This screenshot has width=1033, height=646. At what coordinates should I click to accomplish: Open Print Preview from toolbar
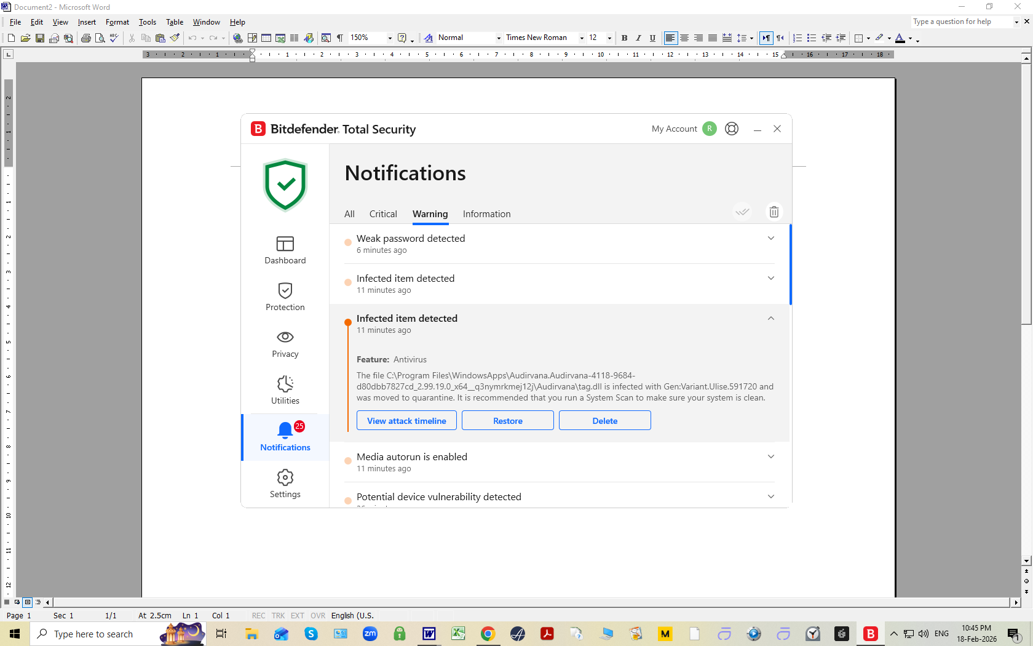tap(100, 38)
